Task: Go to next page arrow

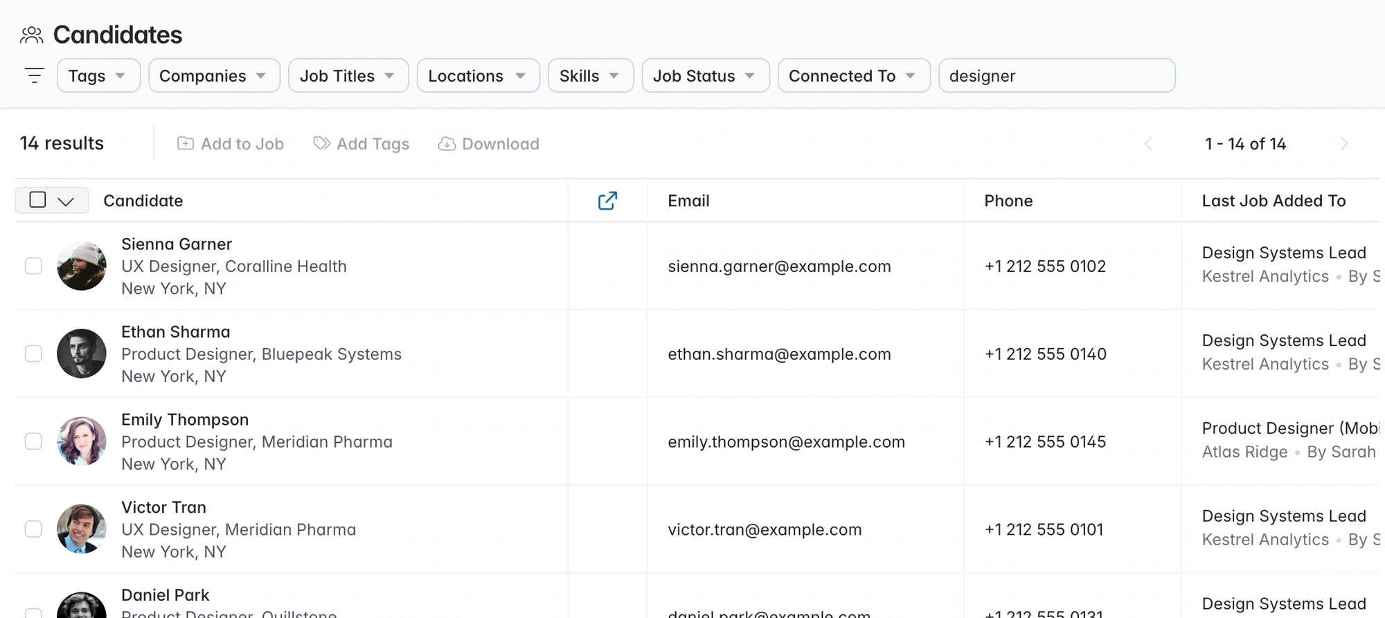Action: tap(1344, 144)
